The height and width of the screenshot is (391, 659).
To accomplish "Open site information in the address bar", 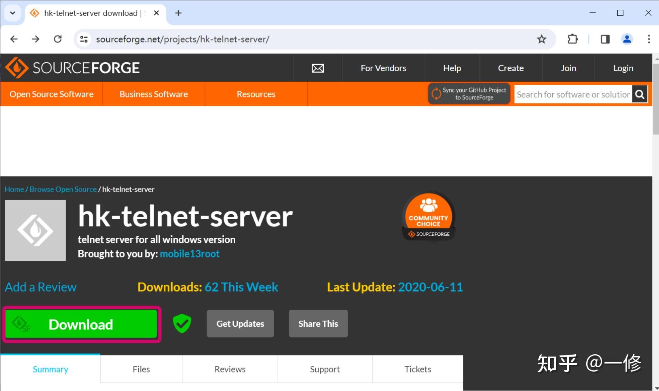I will pos(84,39).
